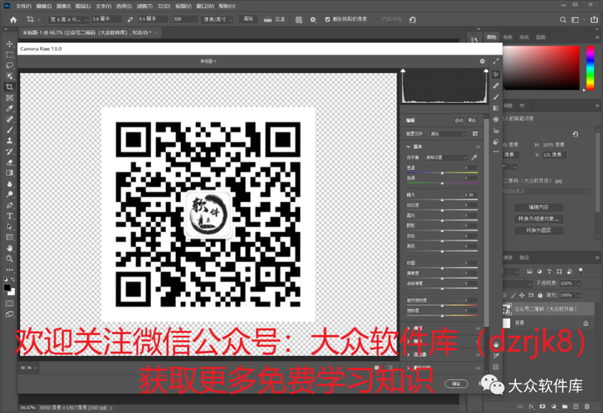
Task: Select Camera Raw Red Eye tool
Action: (x=496, y=131)
